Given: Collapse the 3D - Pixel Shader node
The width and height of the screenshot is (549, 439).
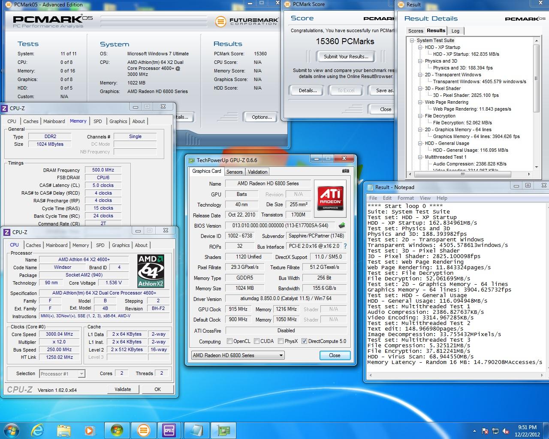Looking at the screenshot, I should tap(420, 88).
